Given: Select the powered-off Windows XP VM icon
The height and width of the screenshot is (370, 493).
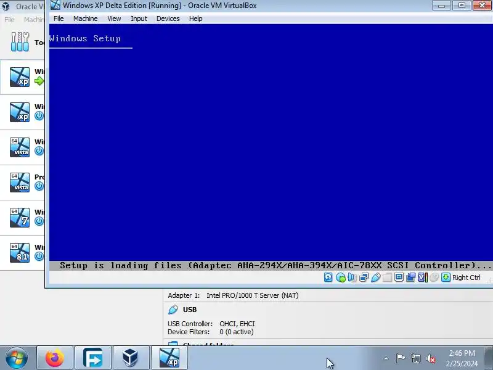Looking at the screenshot, I should click(x=20, y=112).
